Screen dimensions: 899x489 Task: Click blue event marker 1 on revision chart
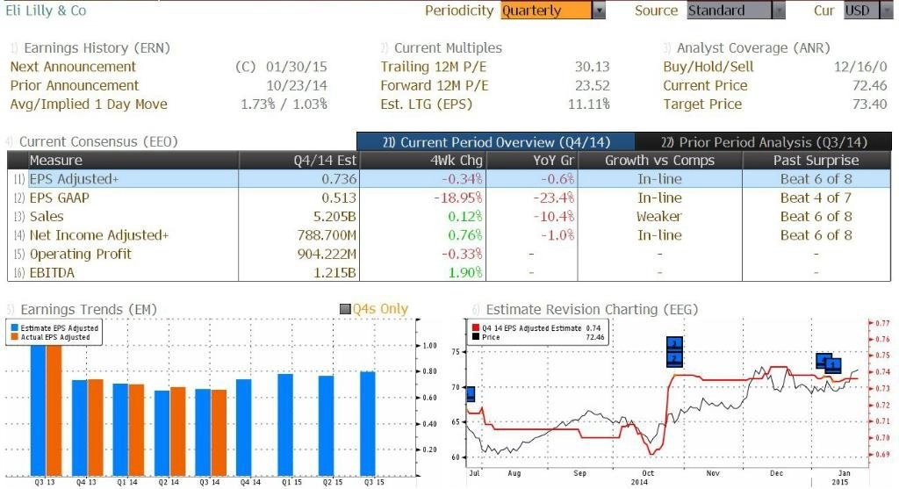(833, 365)
